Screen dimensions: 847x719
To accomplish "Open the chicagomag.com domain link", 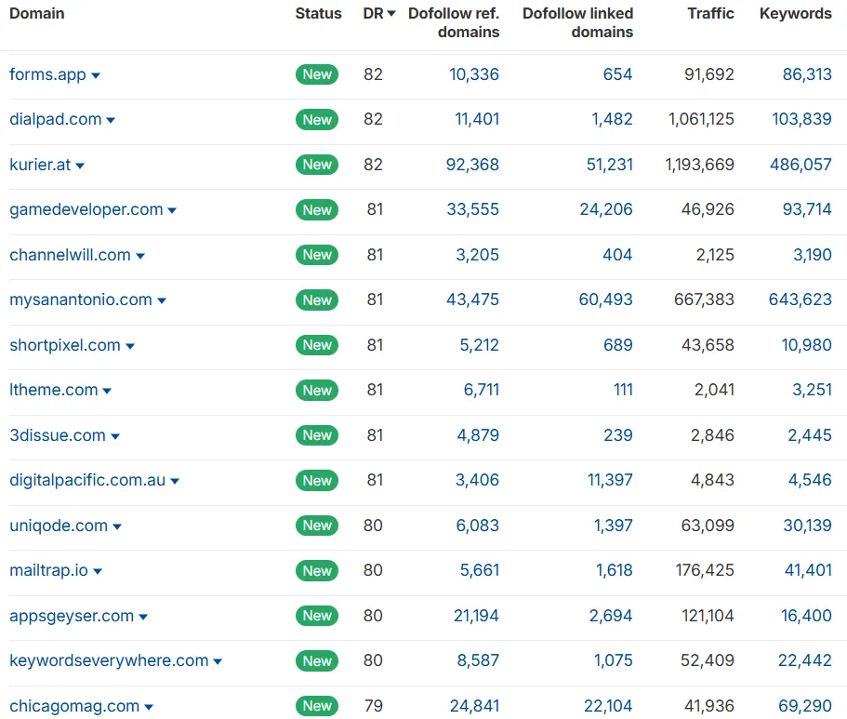I will pos(74,707).
